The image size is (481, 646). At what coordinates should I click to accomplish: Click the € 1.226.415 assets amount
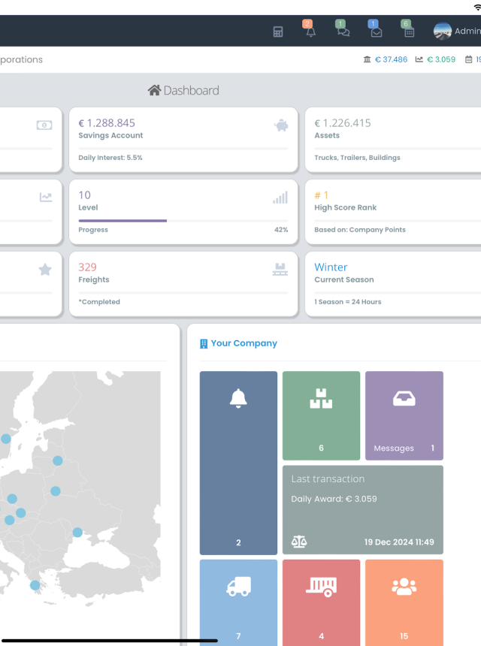(343, 122)
